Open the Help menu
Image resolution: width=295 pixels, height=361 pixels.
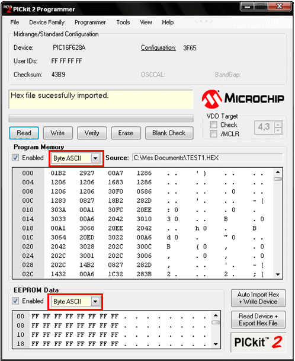click(x=168, y=23)
